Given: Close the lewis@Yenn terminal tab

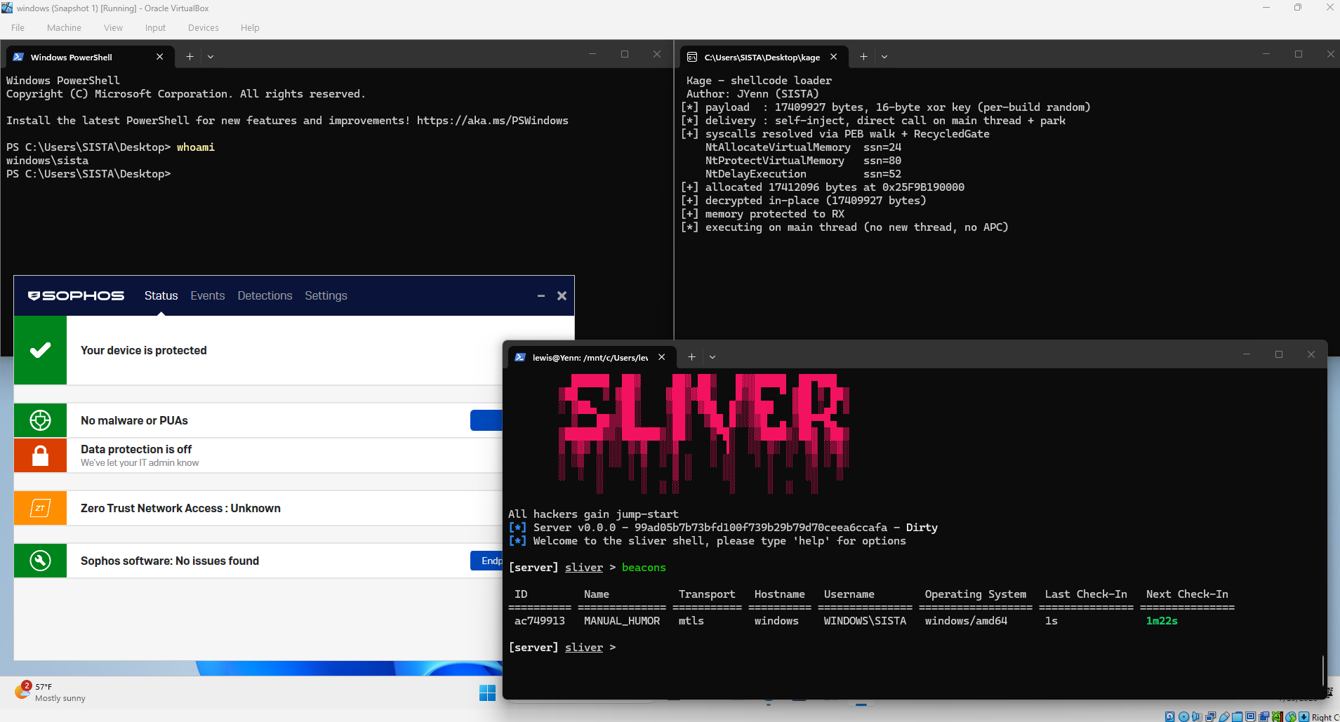Looking at the screenshot, I should (x=661, y=357).
